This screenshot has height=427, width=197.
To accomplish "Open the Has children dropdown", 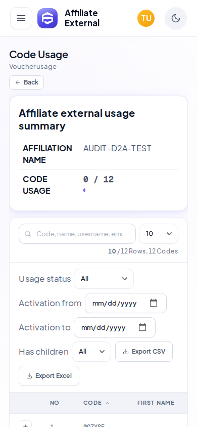I will pos(91,352).
